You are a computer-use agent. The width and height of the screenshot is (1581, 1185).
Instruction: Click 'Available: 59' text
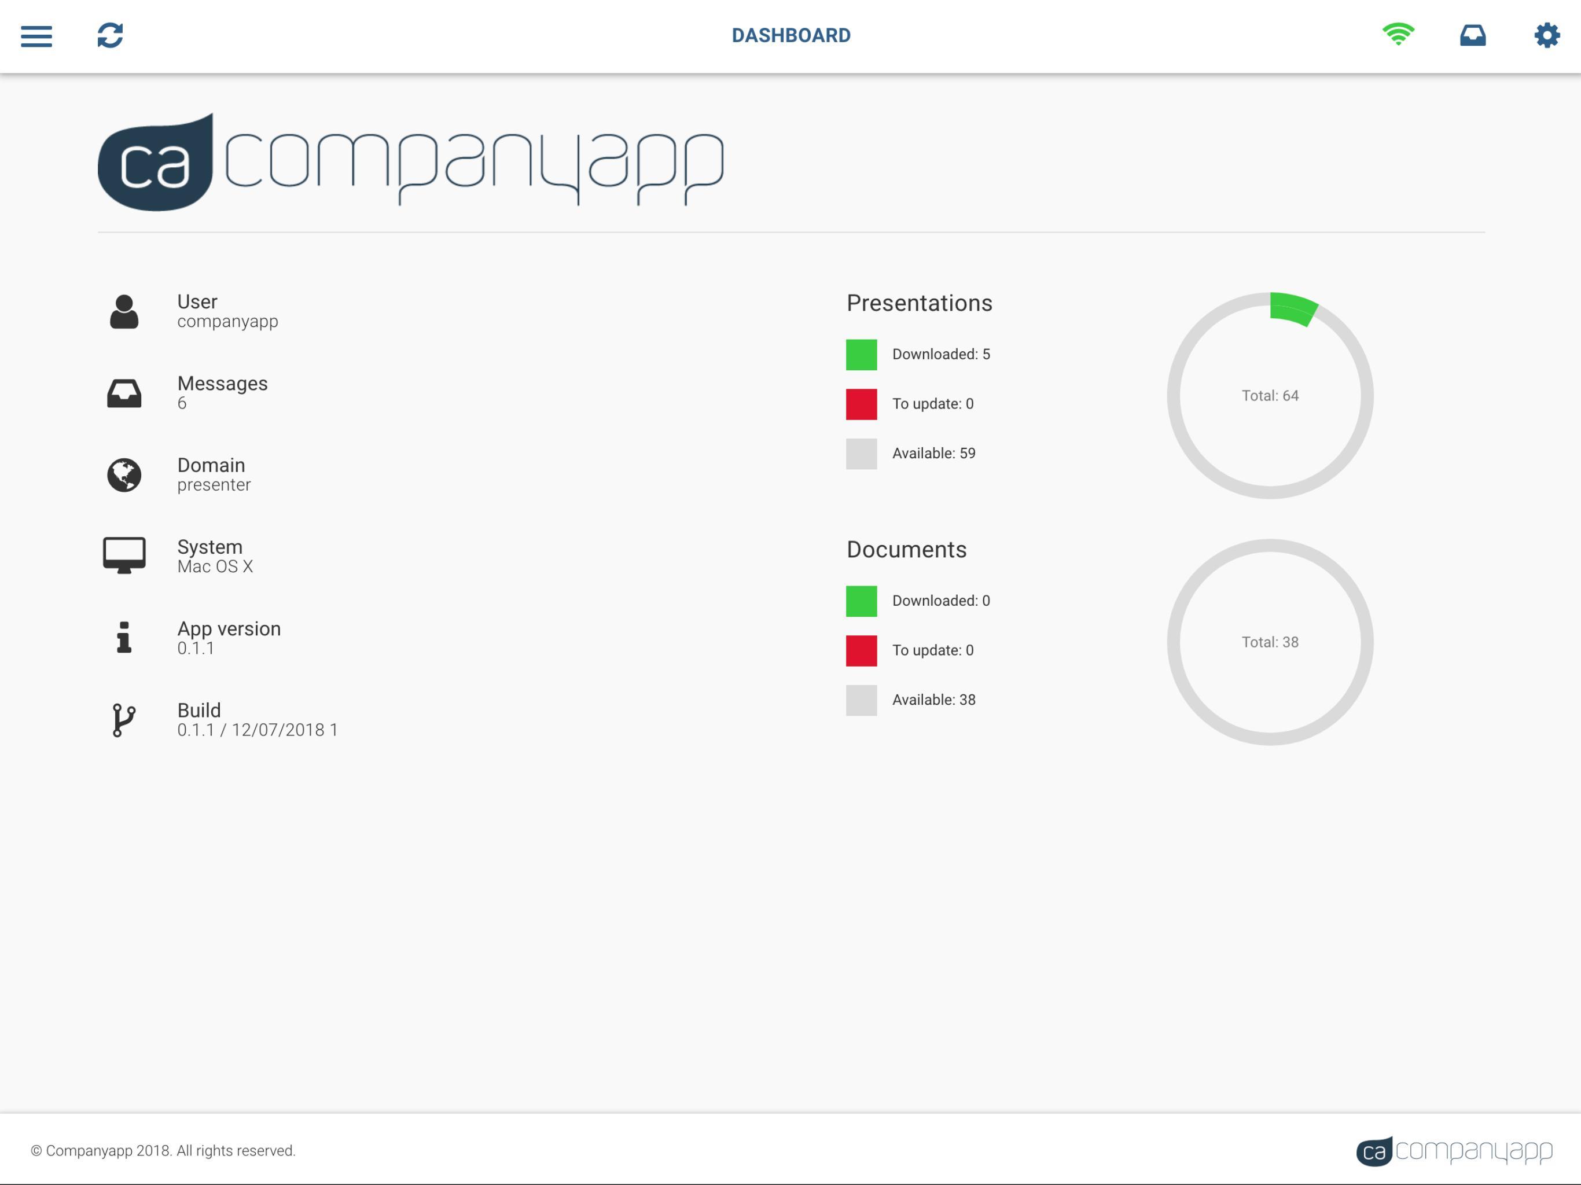(933, 454)
